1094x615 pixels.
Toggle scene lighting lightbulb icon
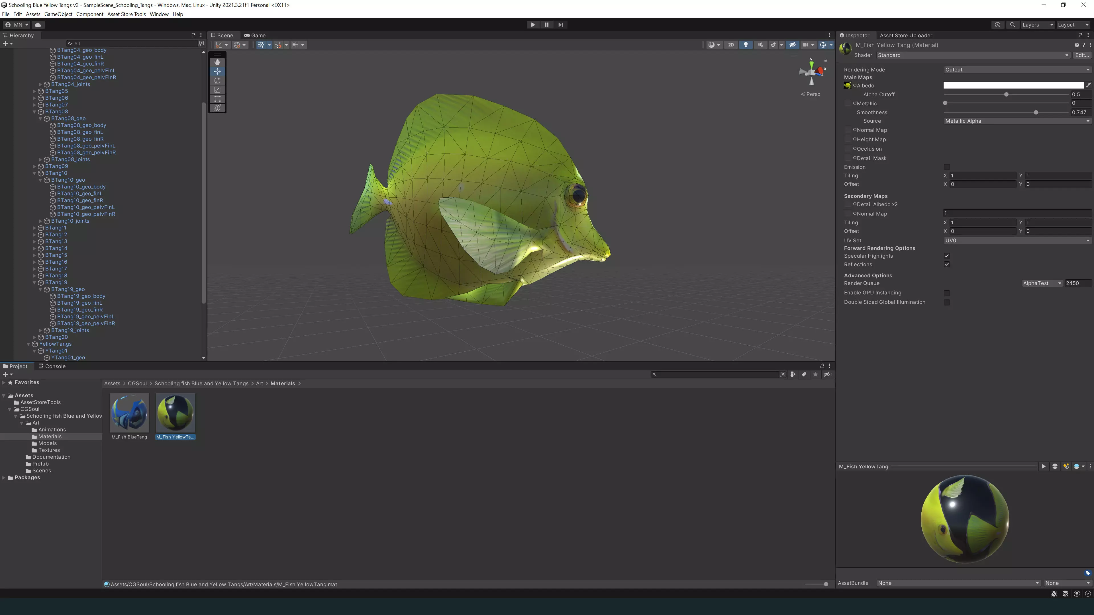[745, 45]
